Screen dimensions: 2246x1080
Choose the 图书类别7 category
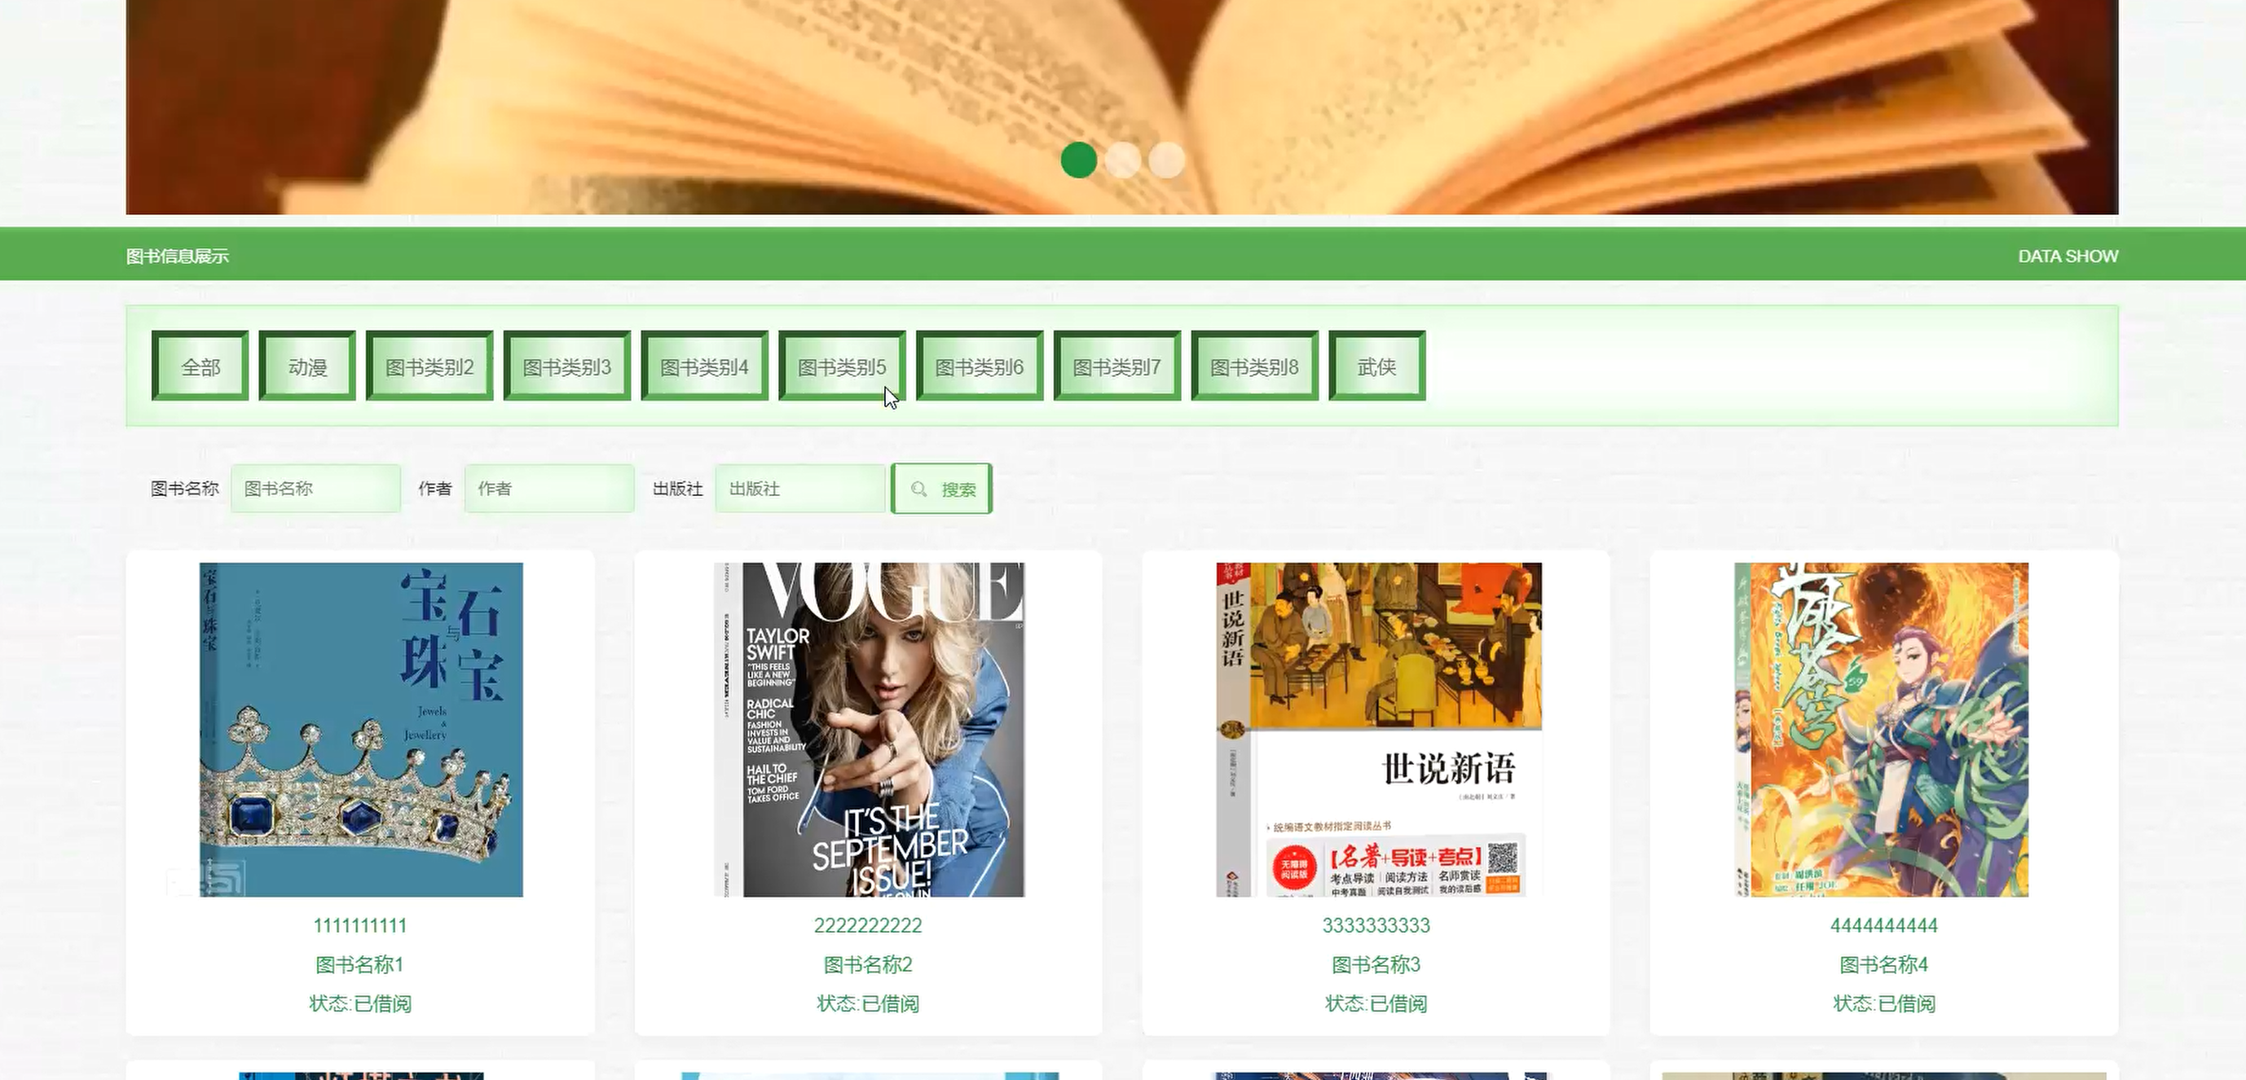(x=1117, y=366)
